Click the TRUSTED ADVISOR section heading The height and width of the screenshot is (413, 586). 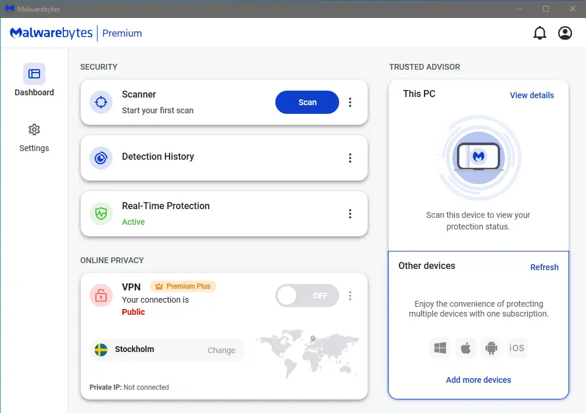pos(425,67)
